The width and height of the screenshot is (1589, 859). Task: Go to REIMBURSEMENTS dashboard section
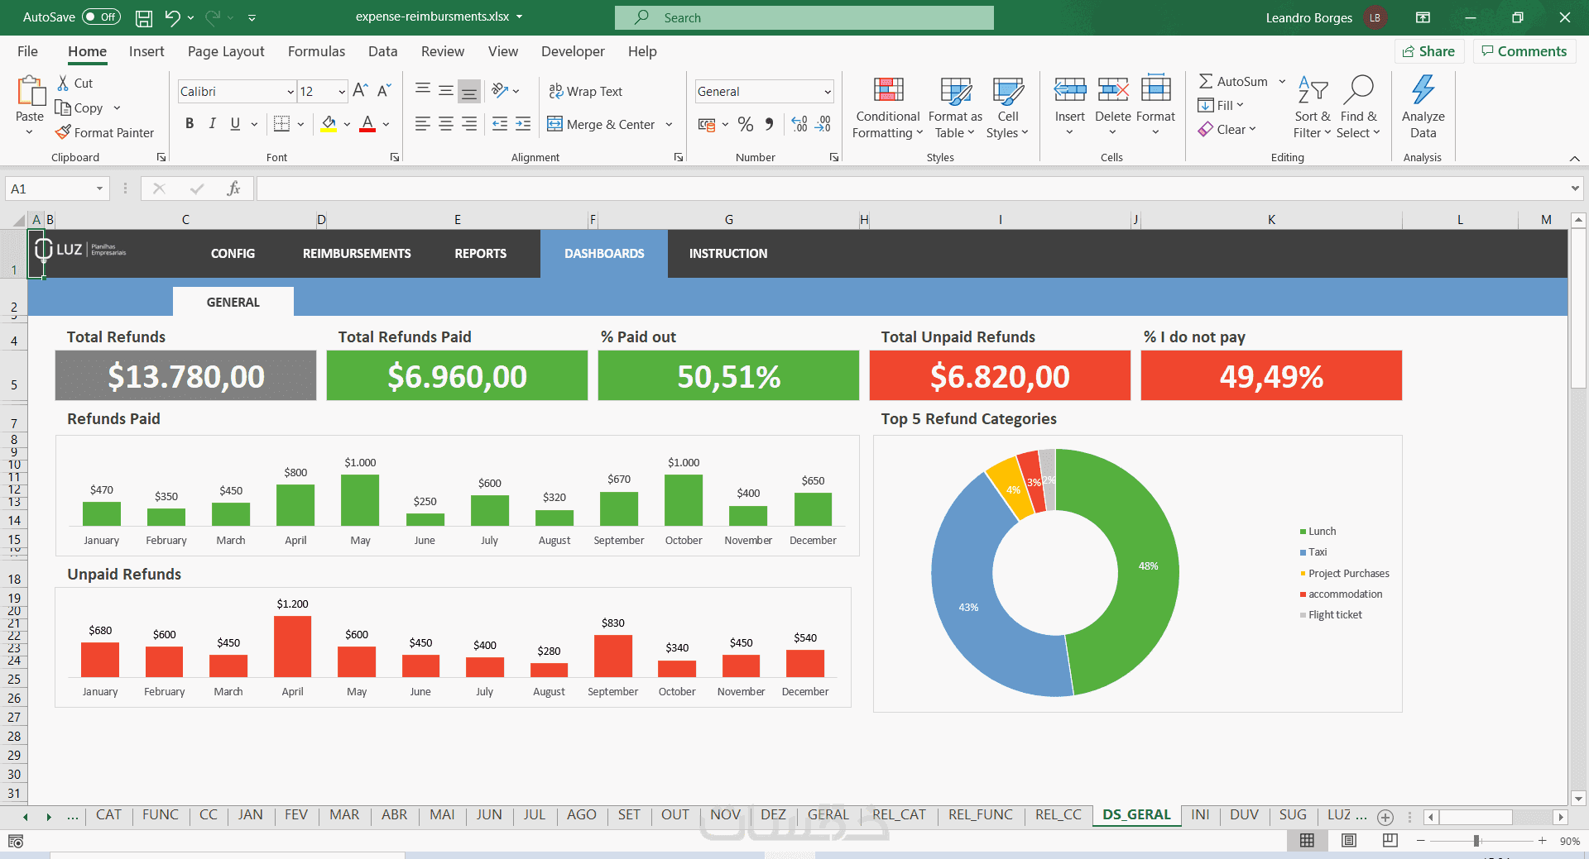click(x=357, y=254)
